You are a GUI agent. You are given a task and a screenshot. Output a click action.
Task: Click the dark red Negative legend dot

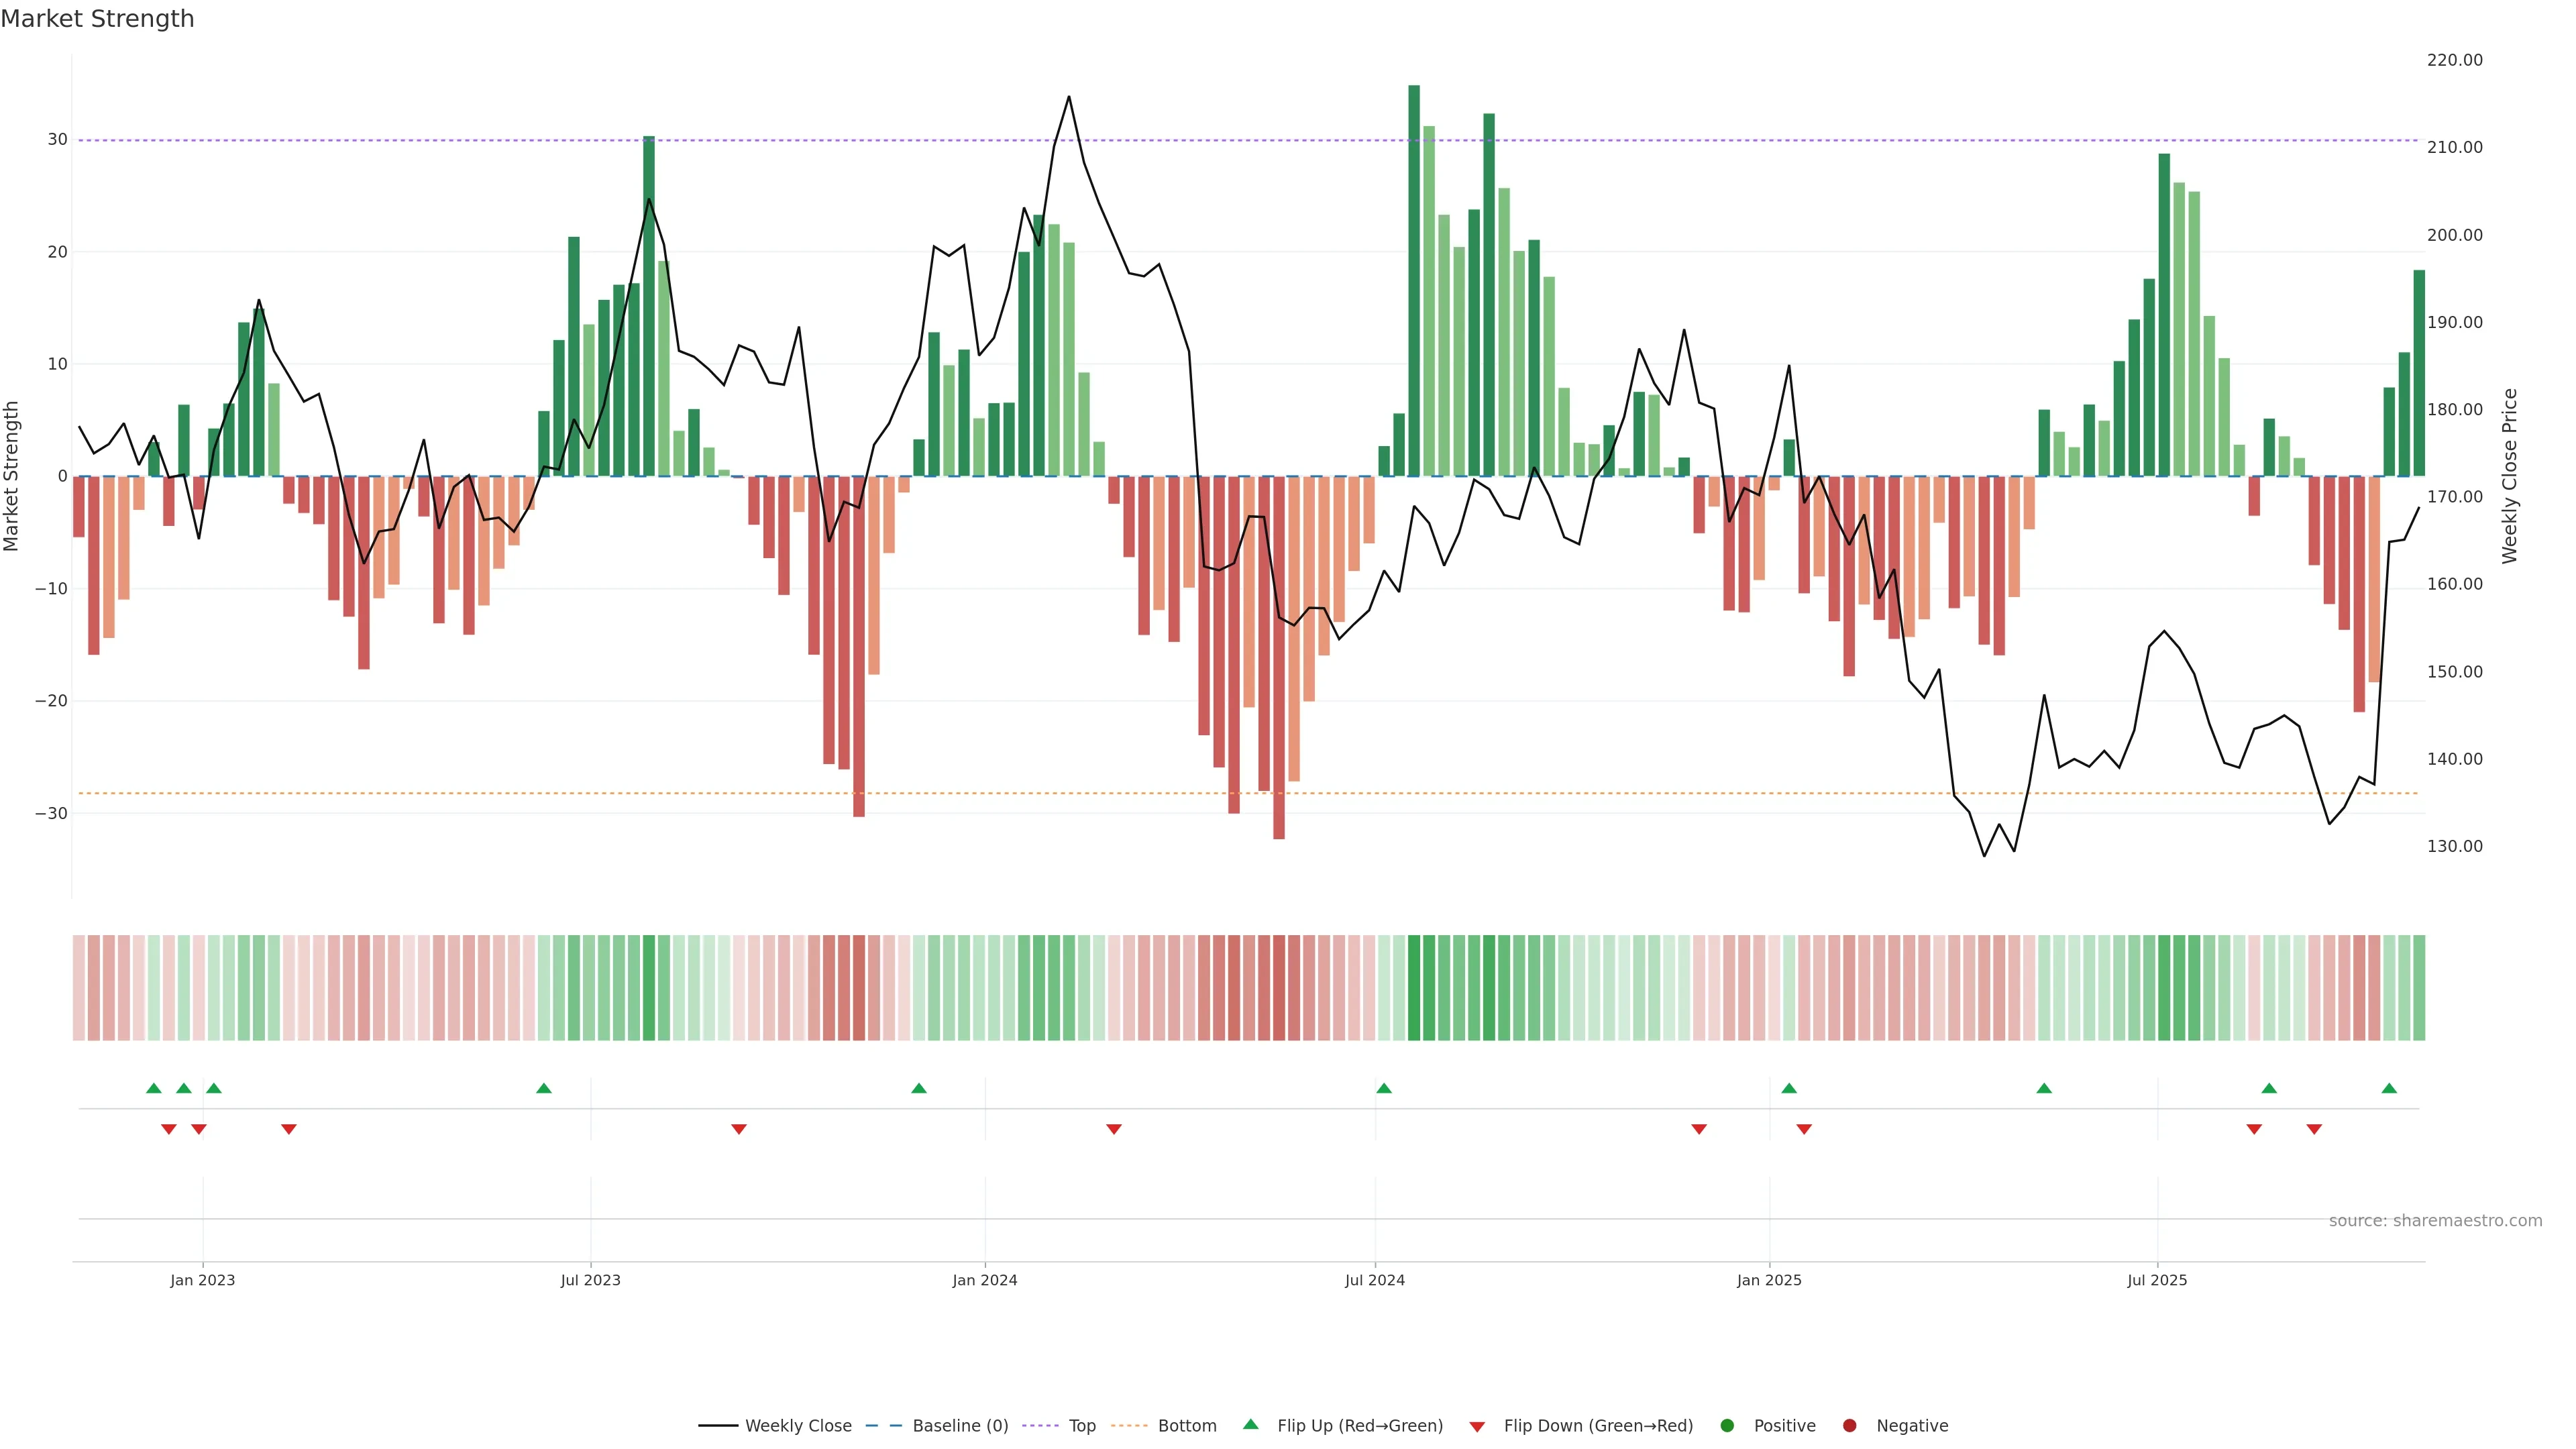click(x=1849, y=1426)
